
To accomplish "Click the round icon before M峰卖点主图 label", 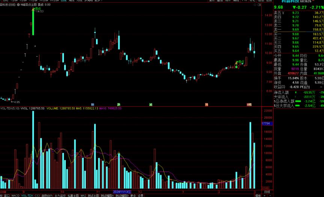I will point(18,4).
